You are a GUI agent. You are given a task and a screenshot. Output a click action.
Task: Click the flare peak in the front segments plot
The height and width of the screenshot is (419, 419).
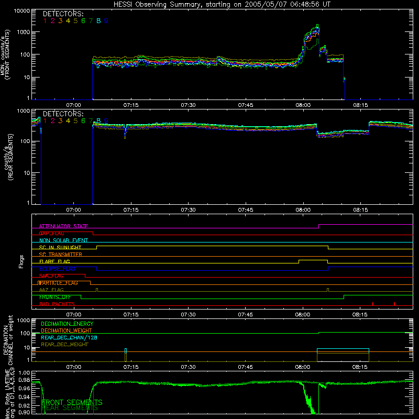click(x=317, y=26)
